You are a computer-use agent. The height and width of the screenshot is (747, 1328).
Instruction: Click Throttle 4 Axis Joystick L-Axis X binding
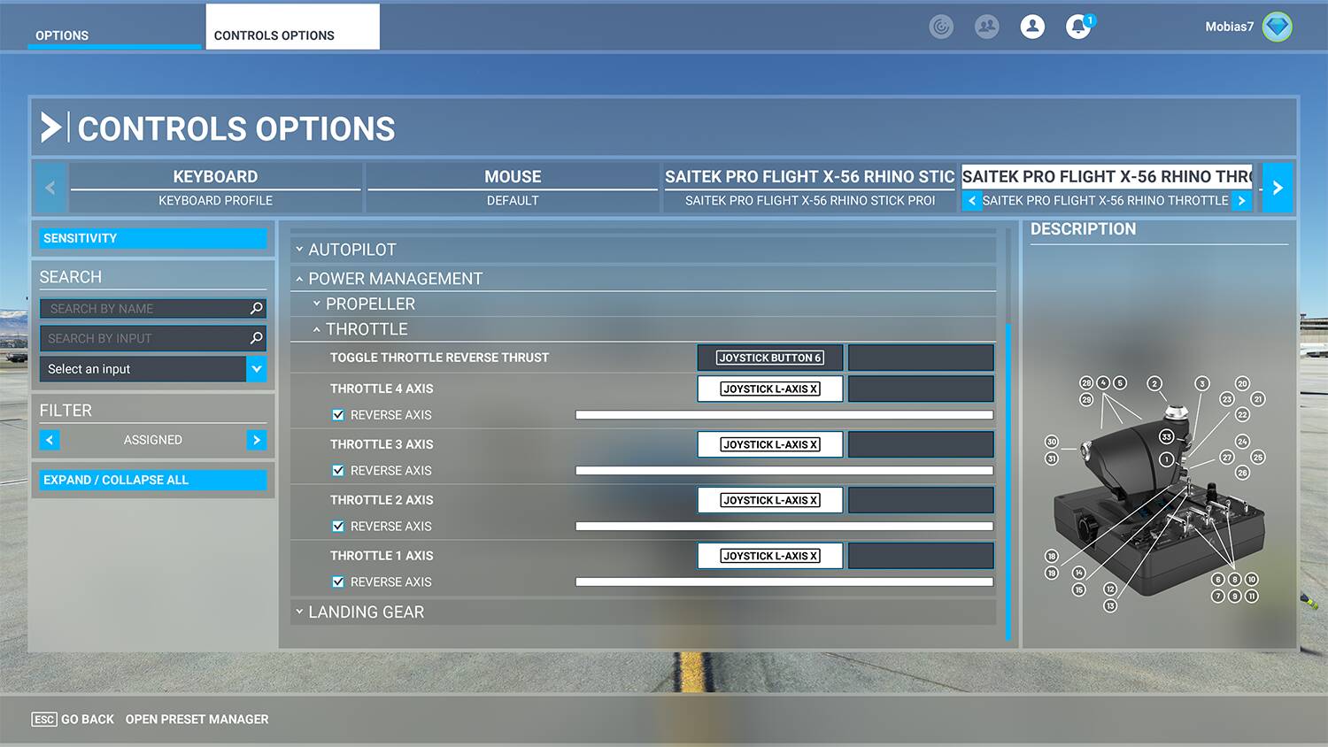point(770,389)
